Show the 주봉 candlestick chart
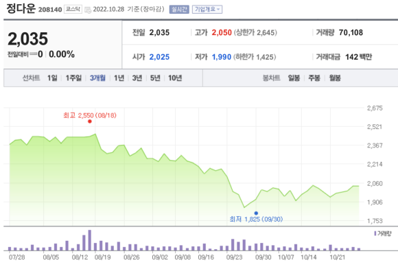Image resolution: width=398 pixels, height=269 pixels. point(314,78)
